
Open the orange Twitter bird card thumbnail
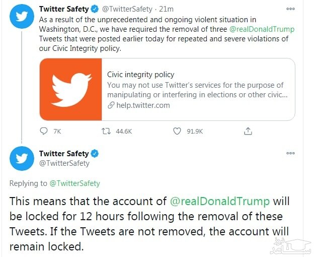click(70, 89)
